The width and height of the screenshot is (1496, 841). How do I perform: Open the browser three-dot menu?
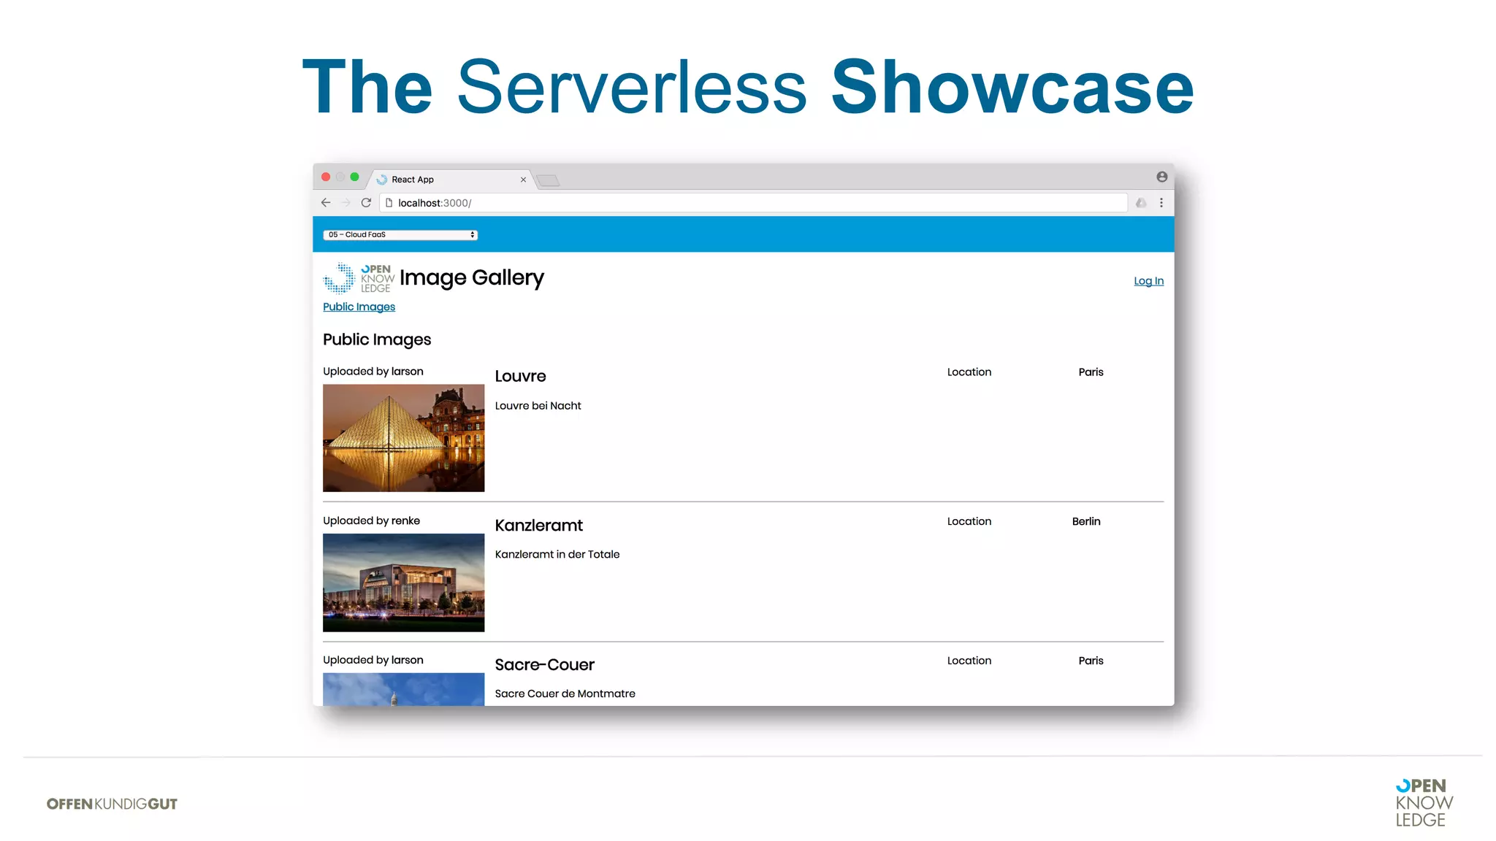tap(1161, 203)
